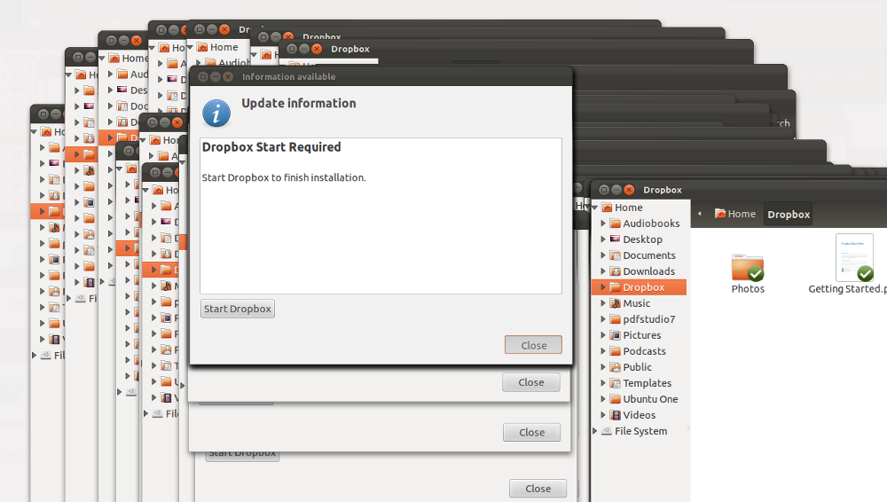The height and width of the screenshot is (502, 887).
Task: Click the 'Dropbox Start Required' heading text
Action: (271, 147)
